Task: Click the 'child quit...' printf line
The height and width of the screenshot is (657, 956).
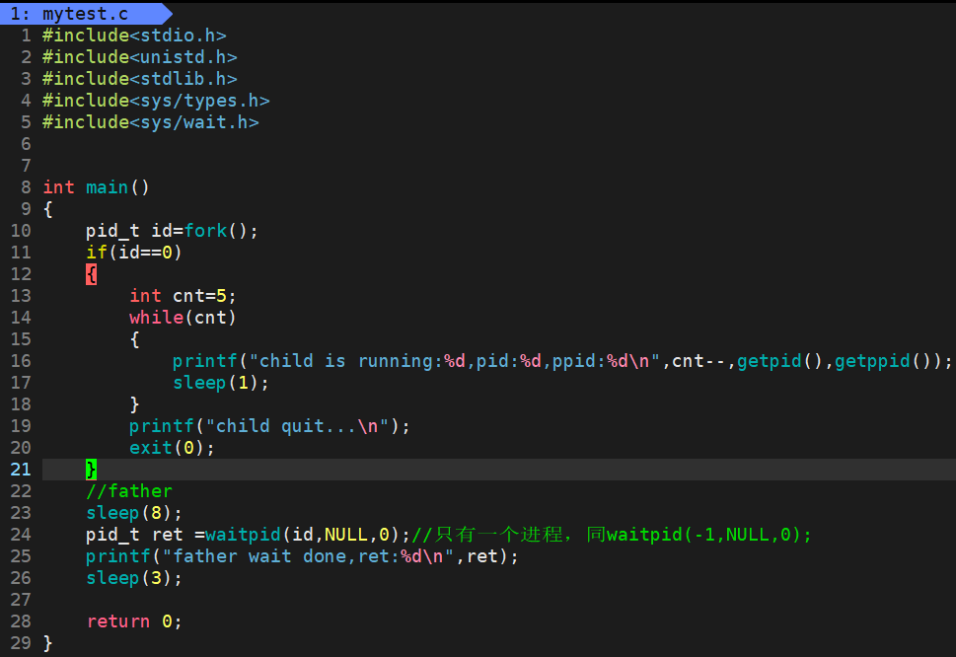Action: (269, 426)
